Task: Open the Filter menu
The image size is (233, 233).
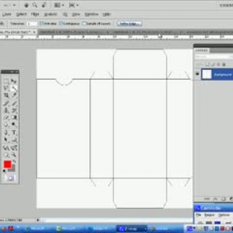Action: click(35, 14)
